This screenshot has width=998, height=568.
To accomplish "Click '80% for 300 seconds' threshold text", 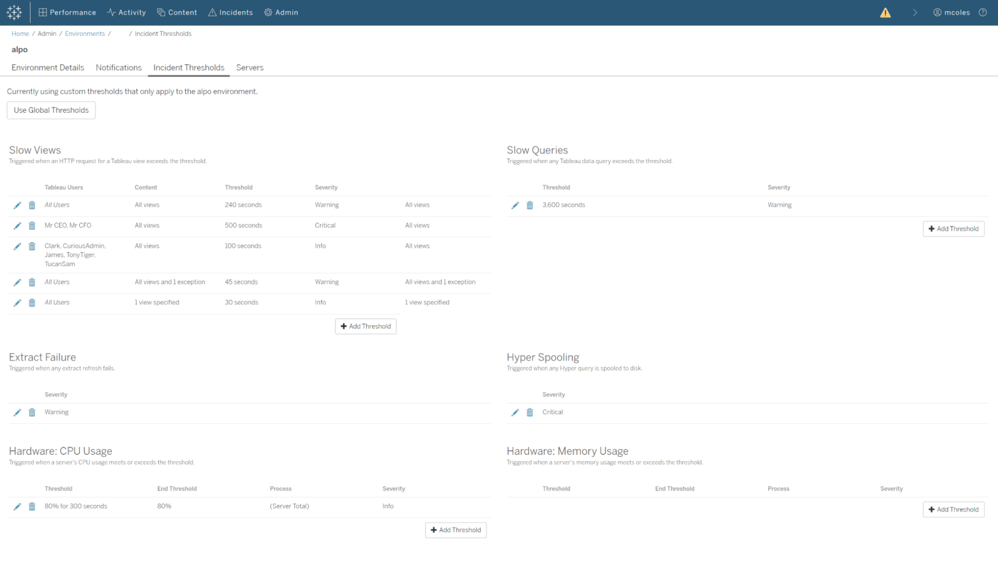I will [76, 506].
